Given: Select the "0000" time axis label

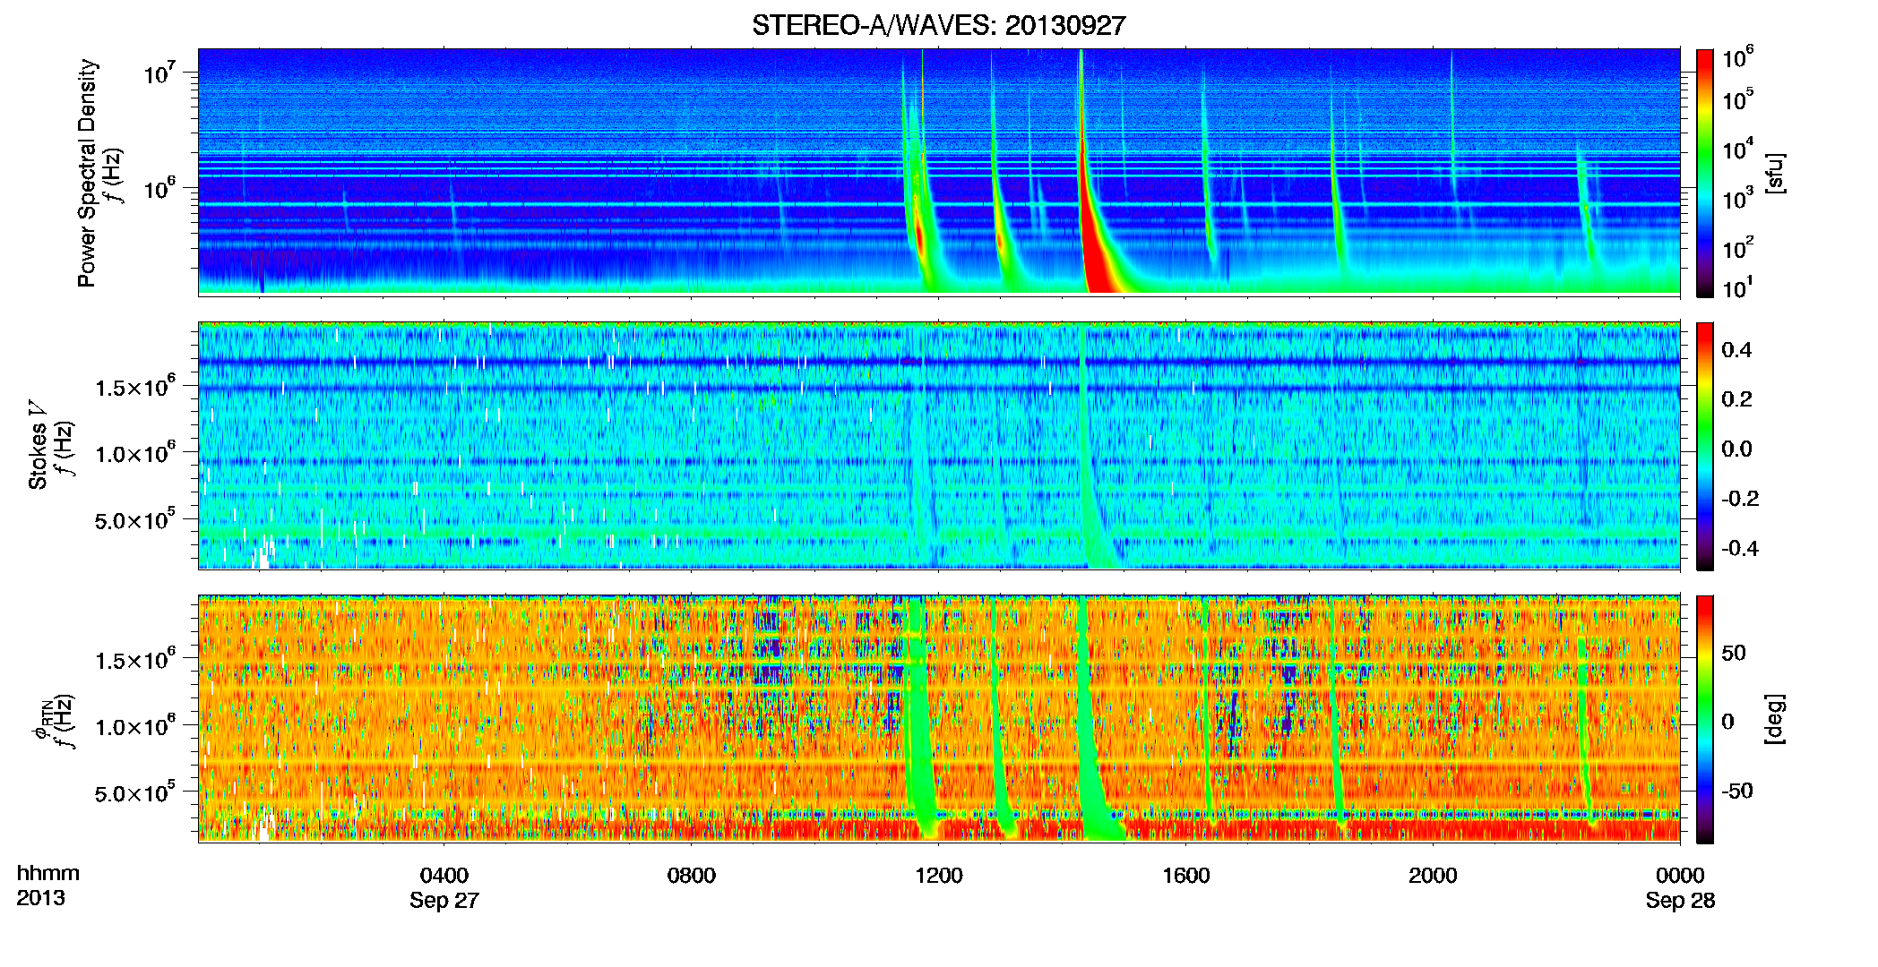Looking at the screenshot, I should click(1680, 875).
